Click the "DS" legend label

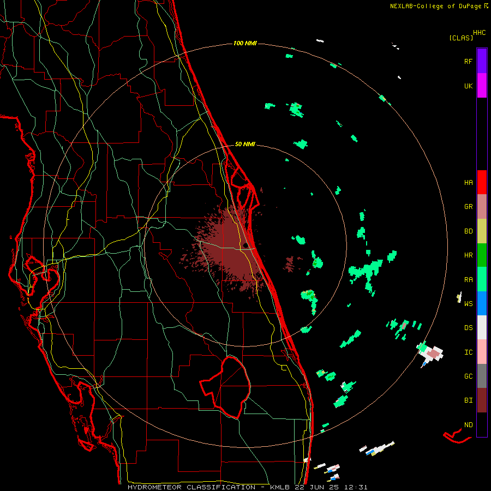click(468, 328)
